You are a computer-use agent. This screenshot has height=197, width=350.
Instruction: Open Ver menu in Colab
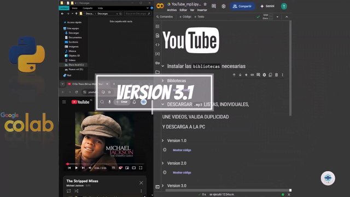(x=192, y=10)
